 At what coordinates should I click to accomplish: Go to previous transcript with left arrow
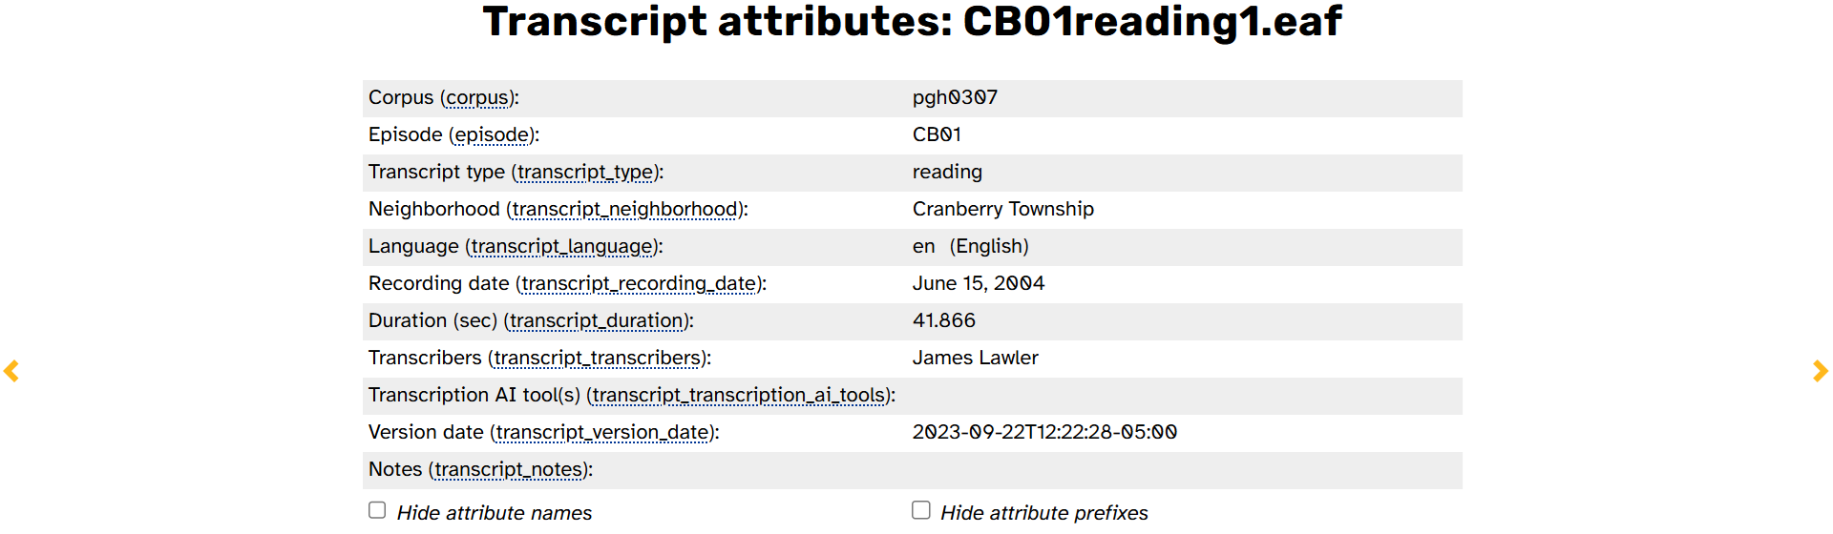(11, 371)
